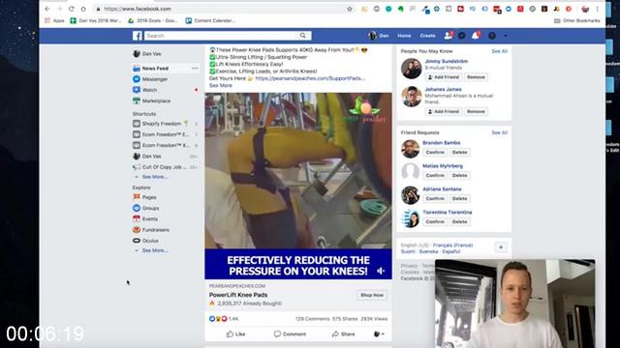The width and height of the screenshot is (620, 348).
Task: Focus the Facebook search field
Action: (x=221, y=36)
